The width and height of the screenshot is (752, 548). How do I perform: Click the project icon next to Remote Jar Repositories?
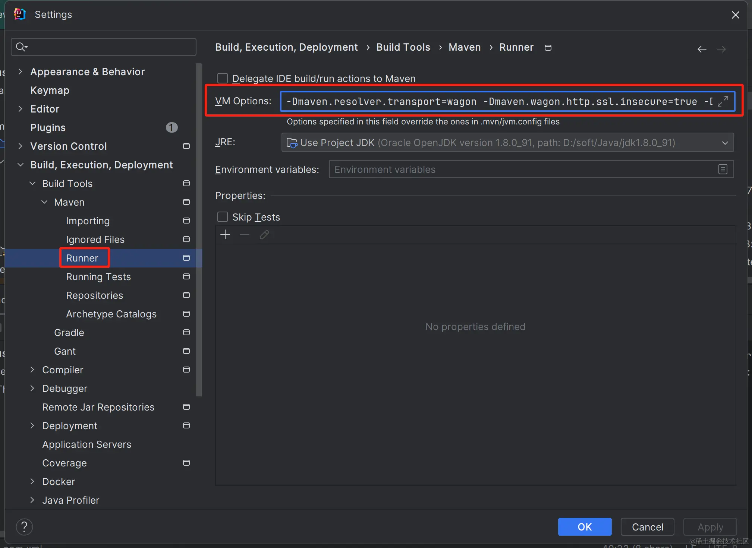click(186, 407)
